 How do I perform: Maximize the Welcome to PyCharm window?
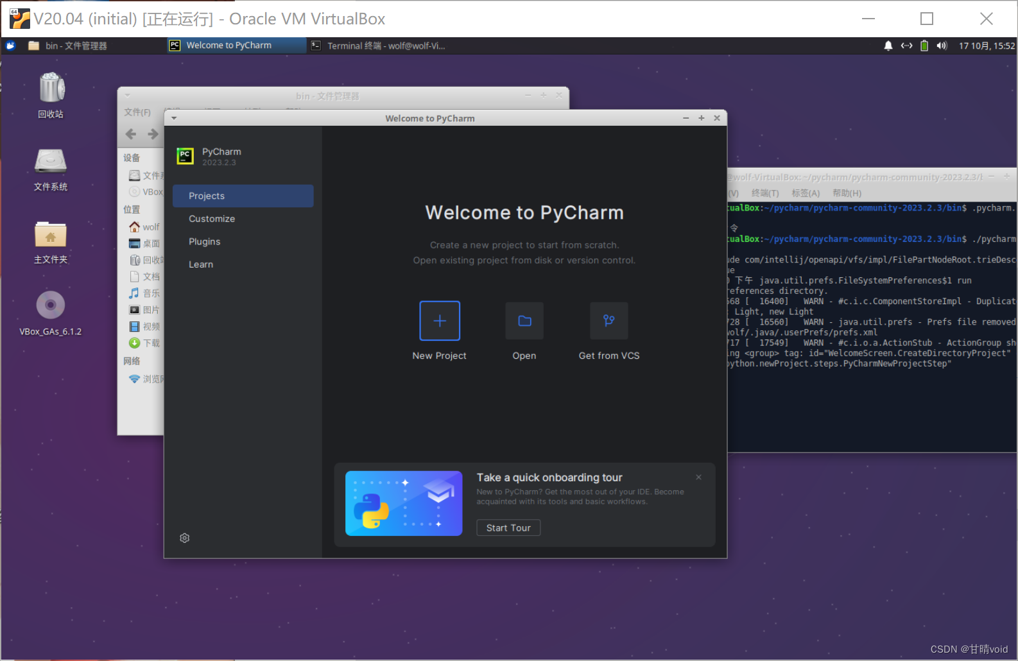pos(702,118)
